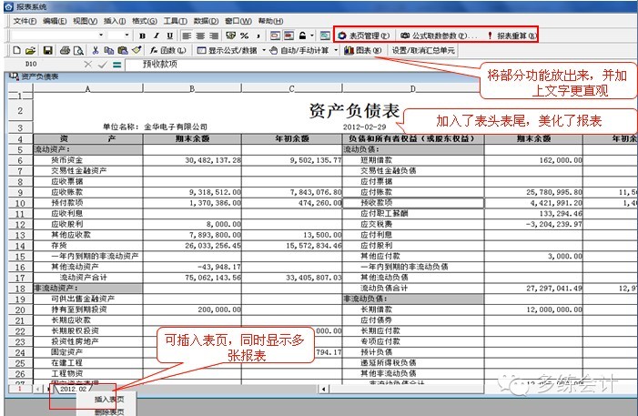Click 表页管理 button
Image resolution: width=638 pixels, height=416 pixels.
tap(363, 36)
